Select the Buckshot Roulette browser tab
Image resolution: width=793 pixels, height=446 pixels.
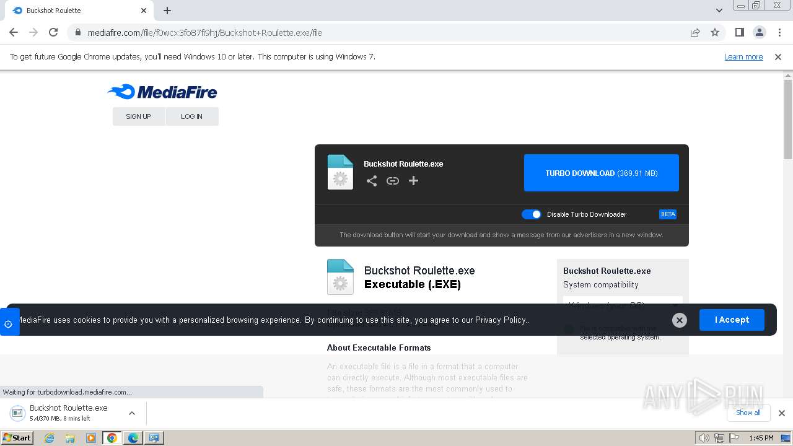click(81, 11)
